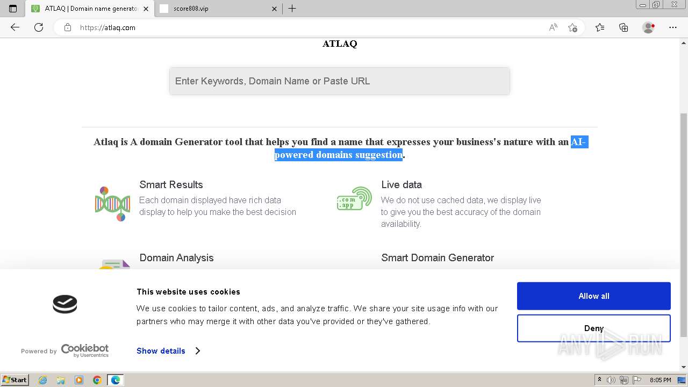Open the Read aloud icon
The image size is (688, 387).
[x=553, y=27]
